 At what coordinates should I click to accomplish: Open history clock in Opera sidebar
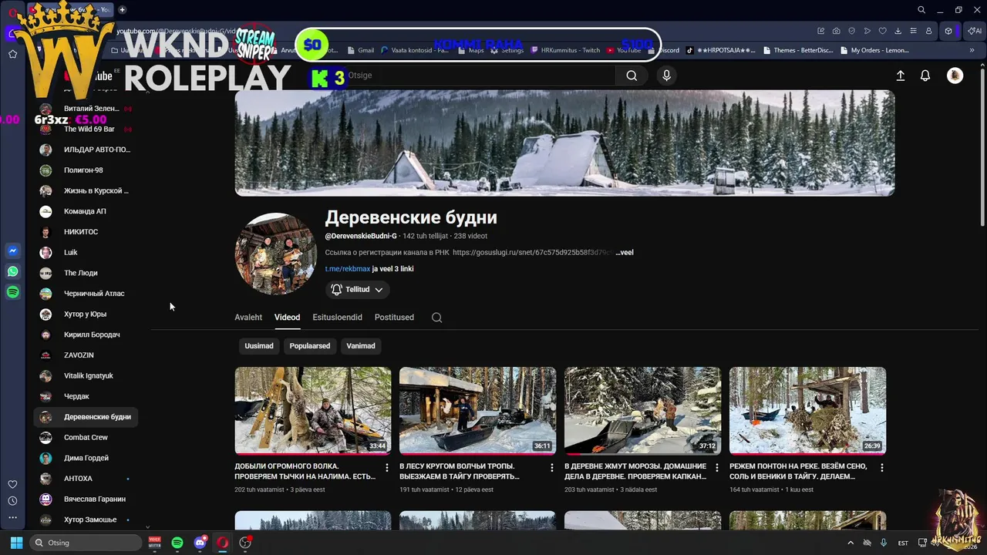coord(12,501)
